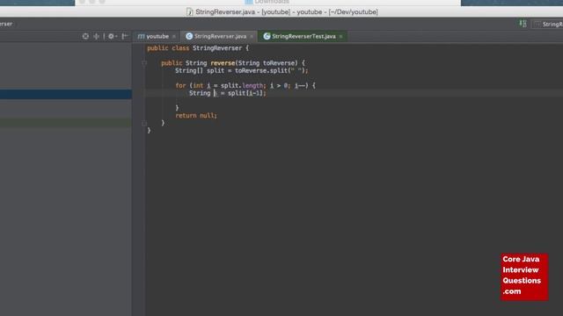Click the reverse method name
Screen dimensions: 563x316
(x=223, y=63)
